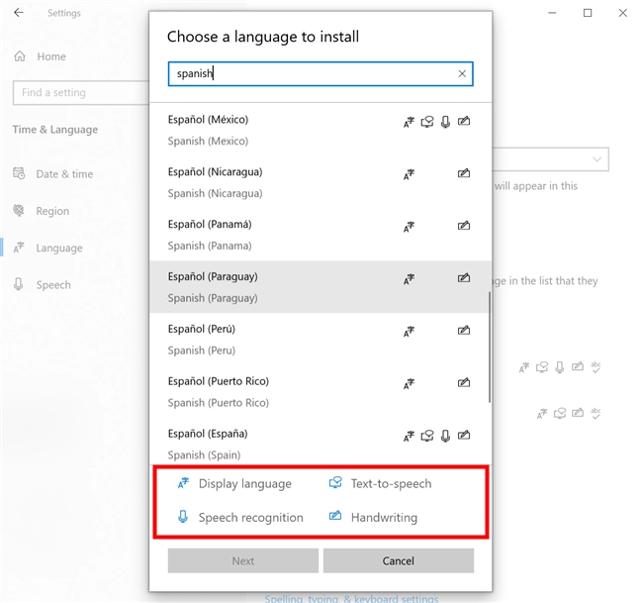Select Español (Perú) language entry

pyautogui.click(x=320, y=340)
